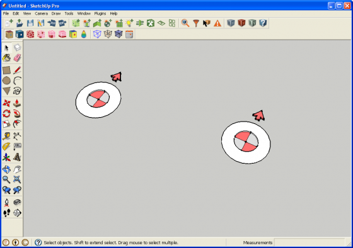
Task: Choose the Walk footprints tool
Action: 6,213
